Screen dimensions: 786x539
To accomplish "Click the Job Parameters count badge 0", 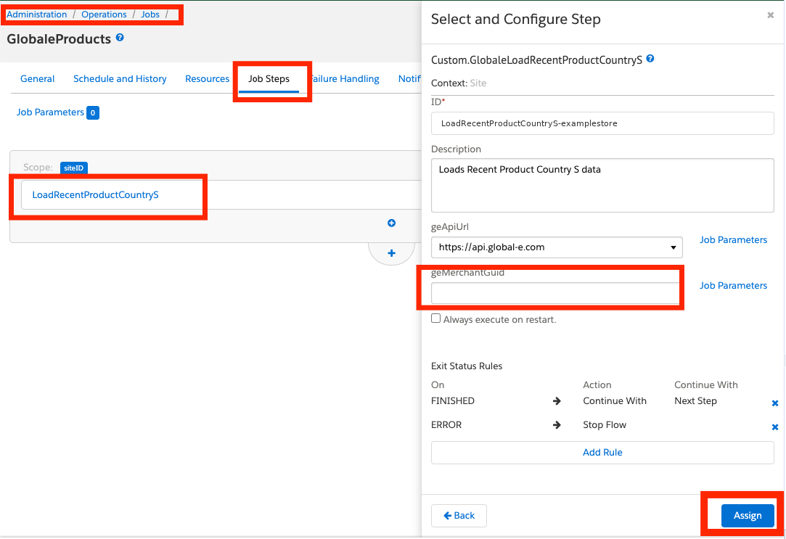I will click(93, 112).
